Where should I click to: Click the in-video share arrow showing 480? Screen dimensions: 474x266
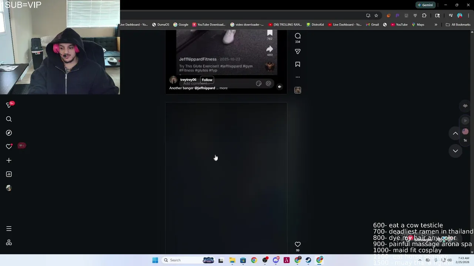point(270,49)
